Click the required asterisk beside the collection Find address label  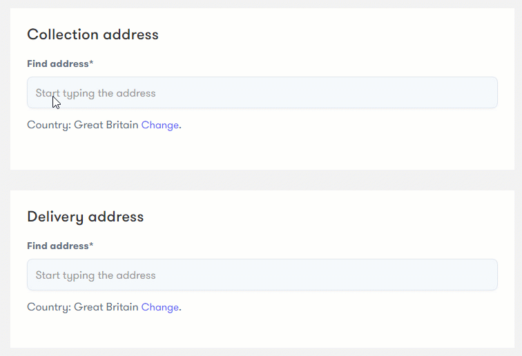[x=91, y=62]
